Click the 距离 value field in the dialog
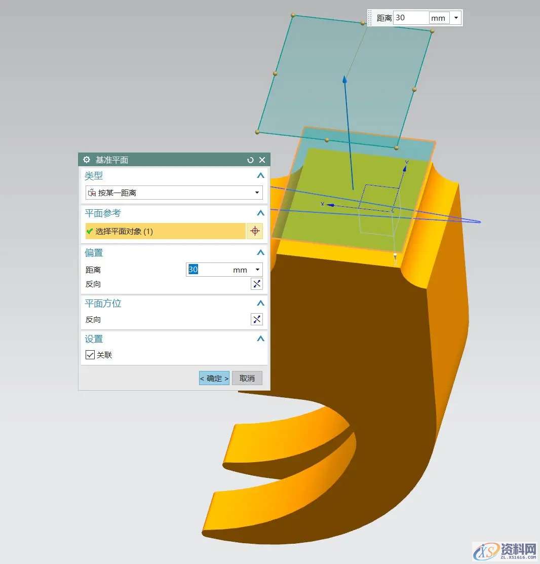The height and width of the screenshot is (564, 540). [209, 270]
